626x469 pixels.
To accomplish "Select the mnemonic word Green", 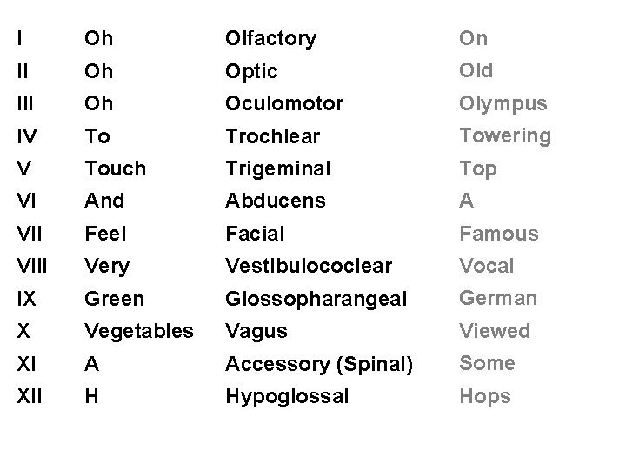I will [x=114, y=299].
